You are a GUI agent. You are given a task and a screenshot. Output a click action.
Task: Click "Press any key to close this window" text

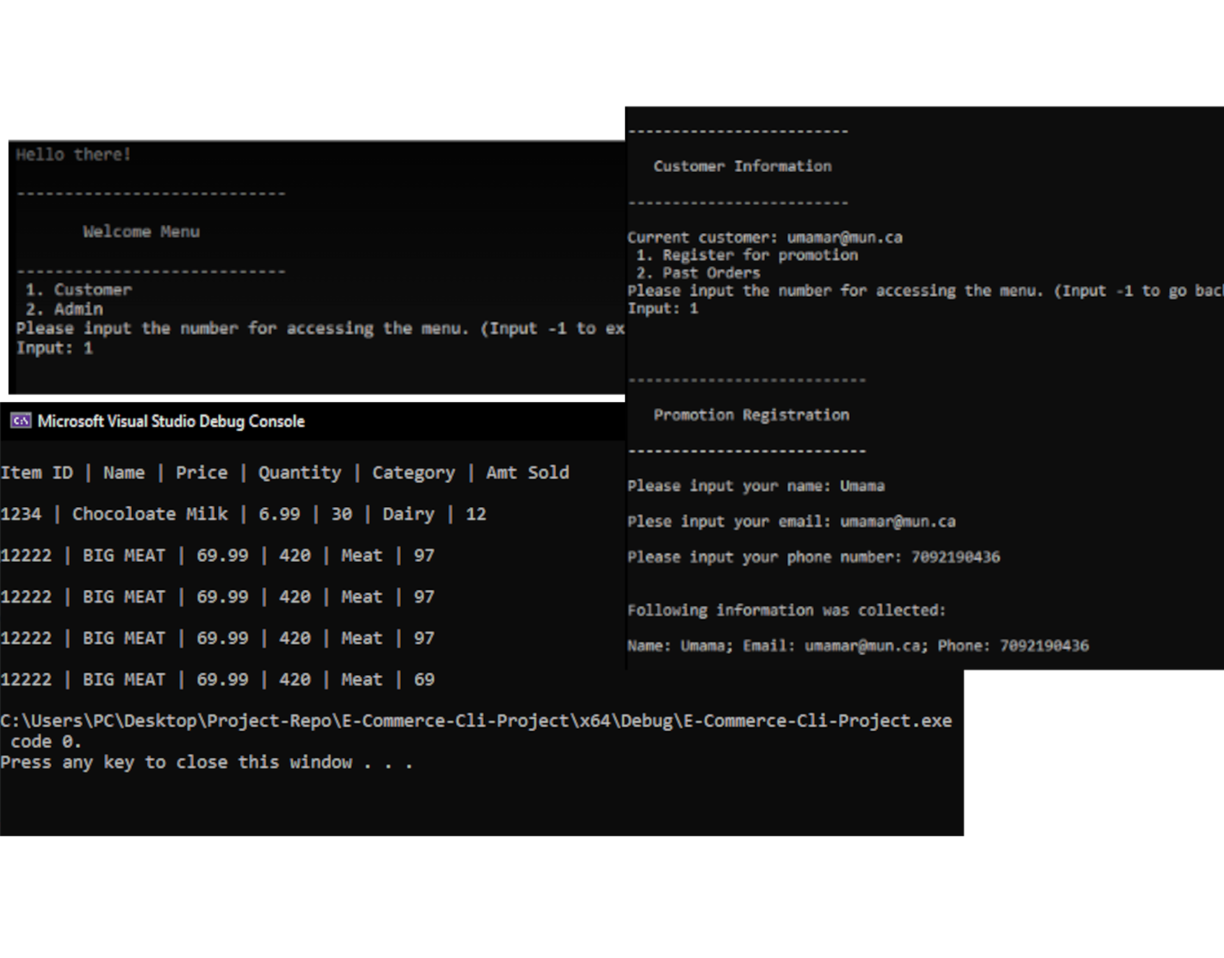[x=207, y=762]
